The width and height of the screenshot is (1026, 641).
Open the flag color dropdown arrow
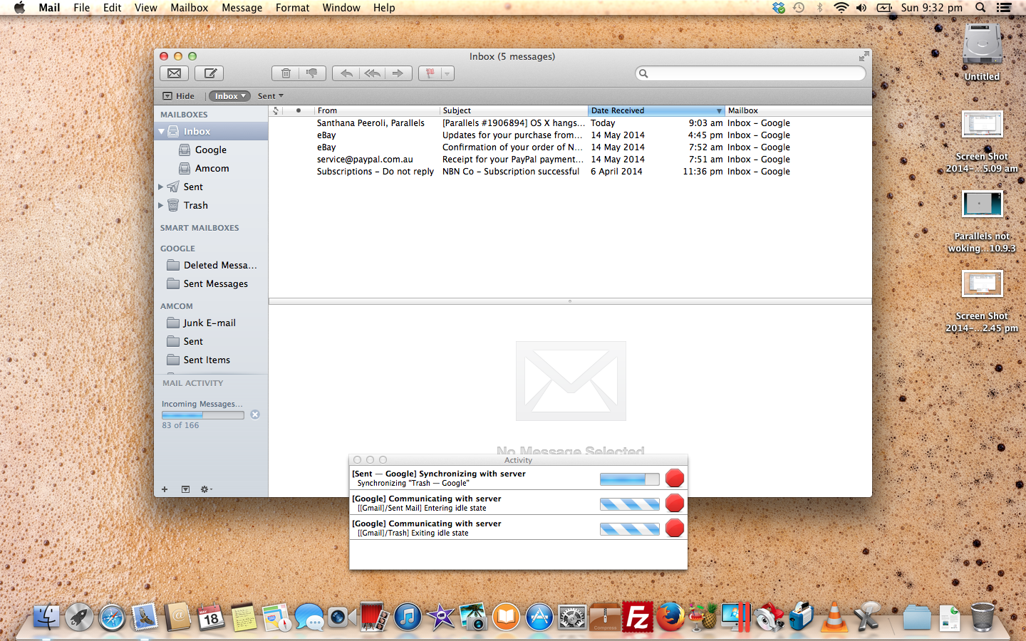[447, 73]
